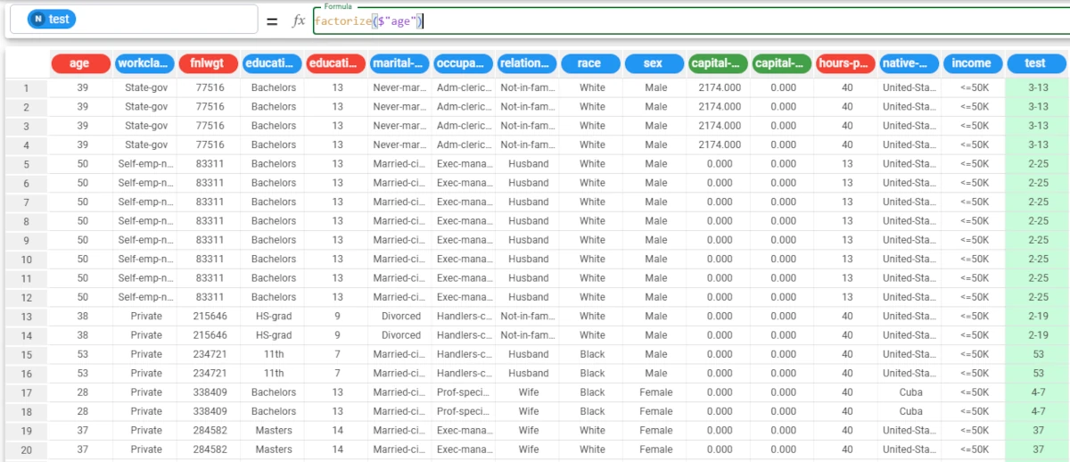The width and height of the screenshot is (1070, 462).
Task: Select the fnlwgt column header
Action: 209,63
